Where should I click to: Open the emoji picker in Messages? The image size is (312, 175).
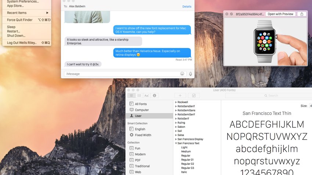182,74
